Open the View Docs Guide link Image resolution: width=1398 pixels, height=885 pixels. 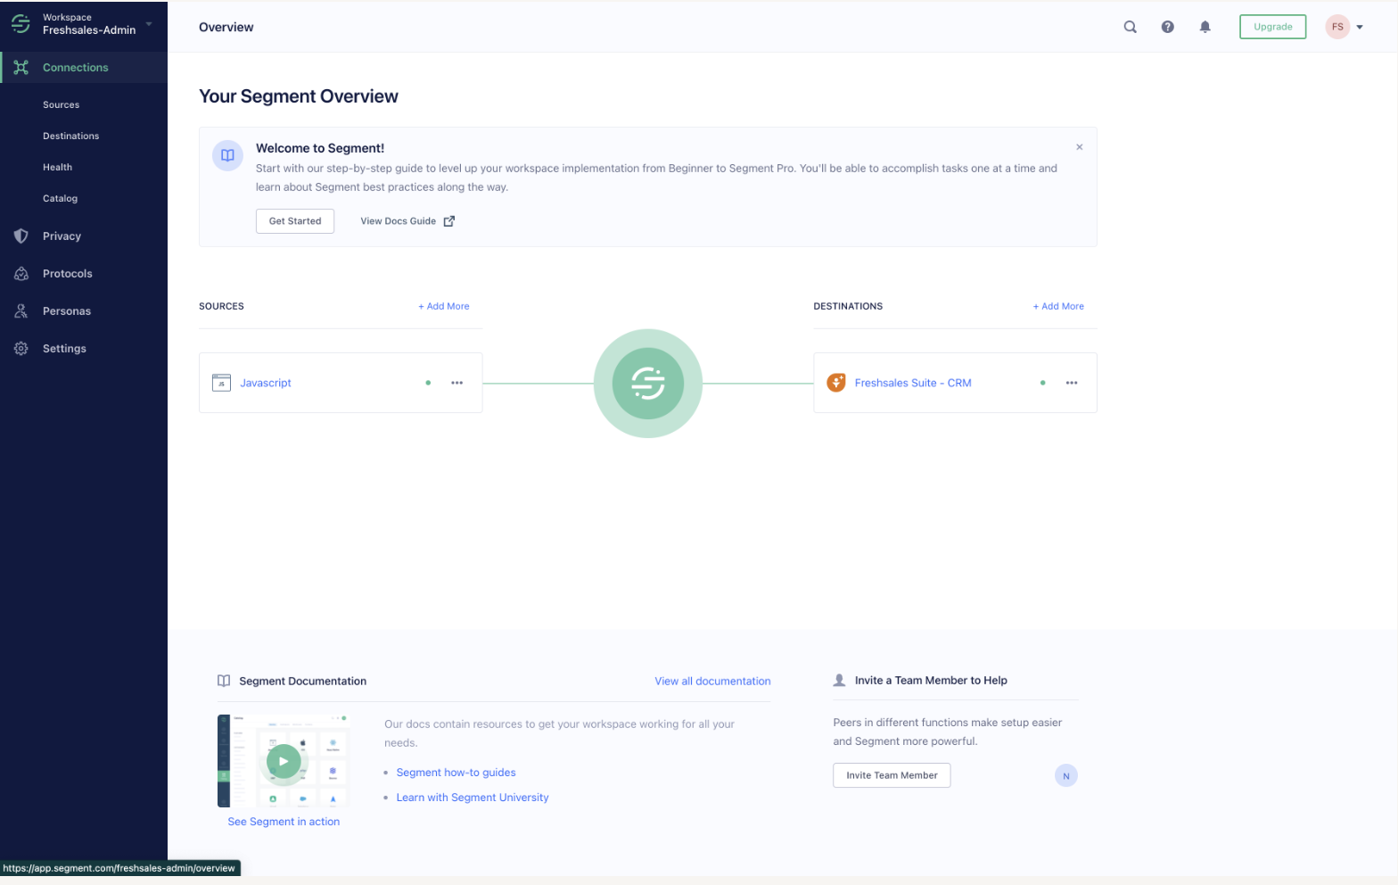point(398,221)
